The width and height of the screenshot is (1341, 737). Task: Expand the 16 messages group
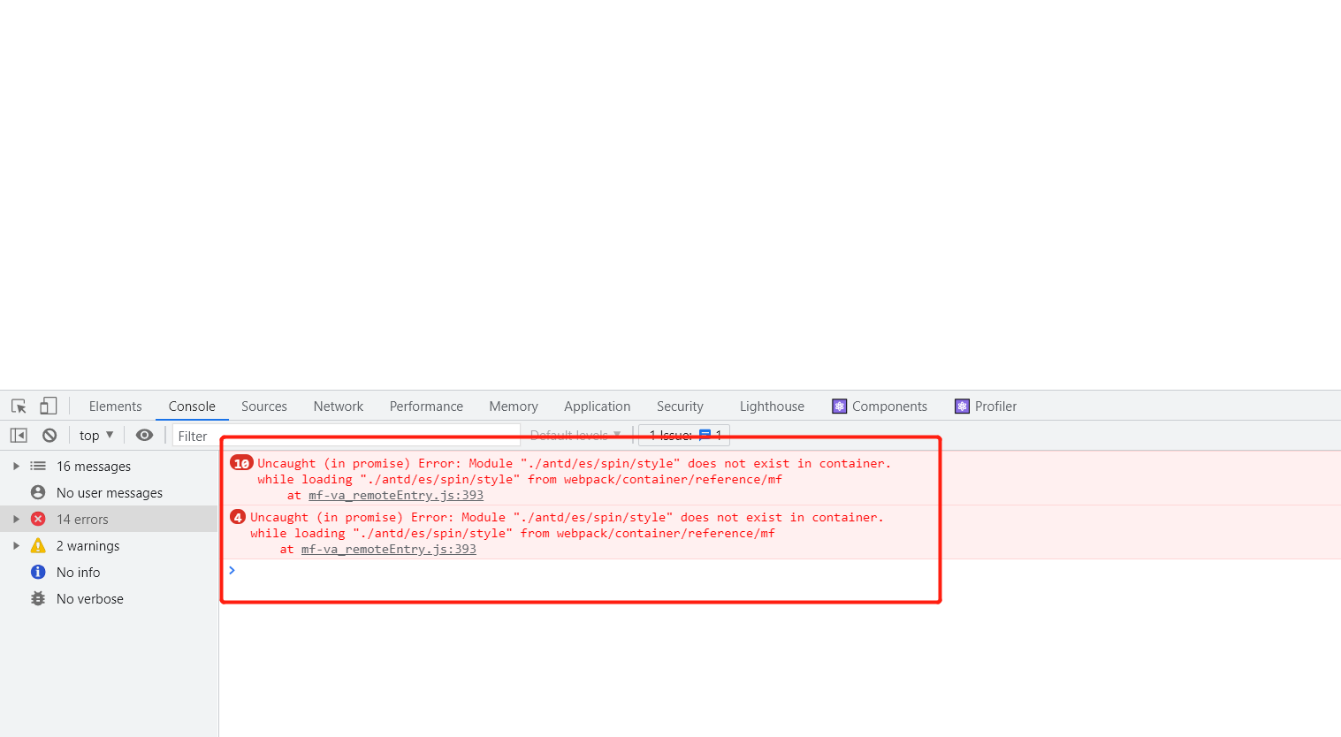pos(16,466)
